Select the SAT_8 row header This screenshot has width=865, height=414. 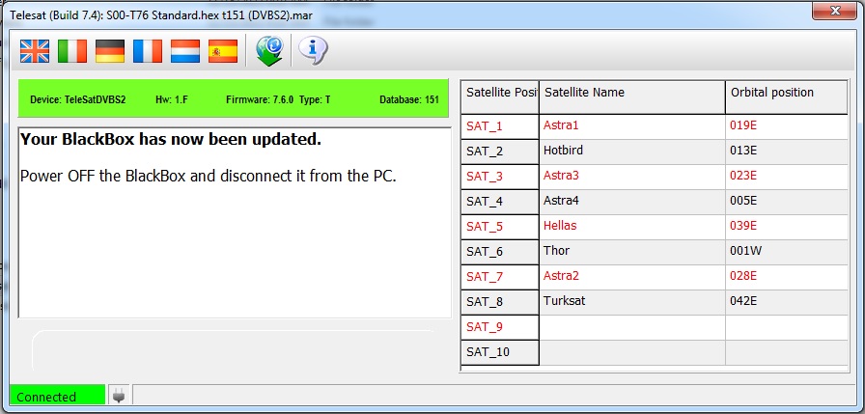[x=500, y=302]
